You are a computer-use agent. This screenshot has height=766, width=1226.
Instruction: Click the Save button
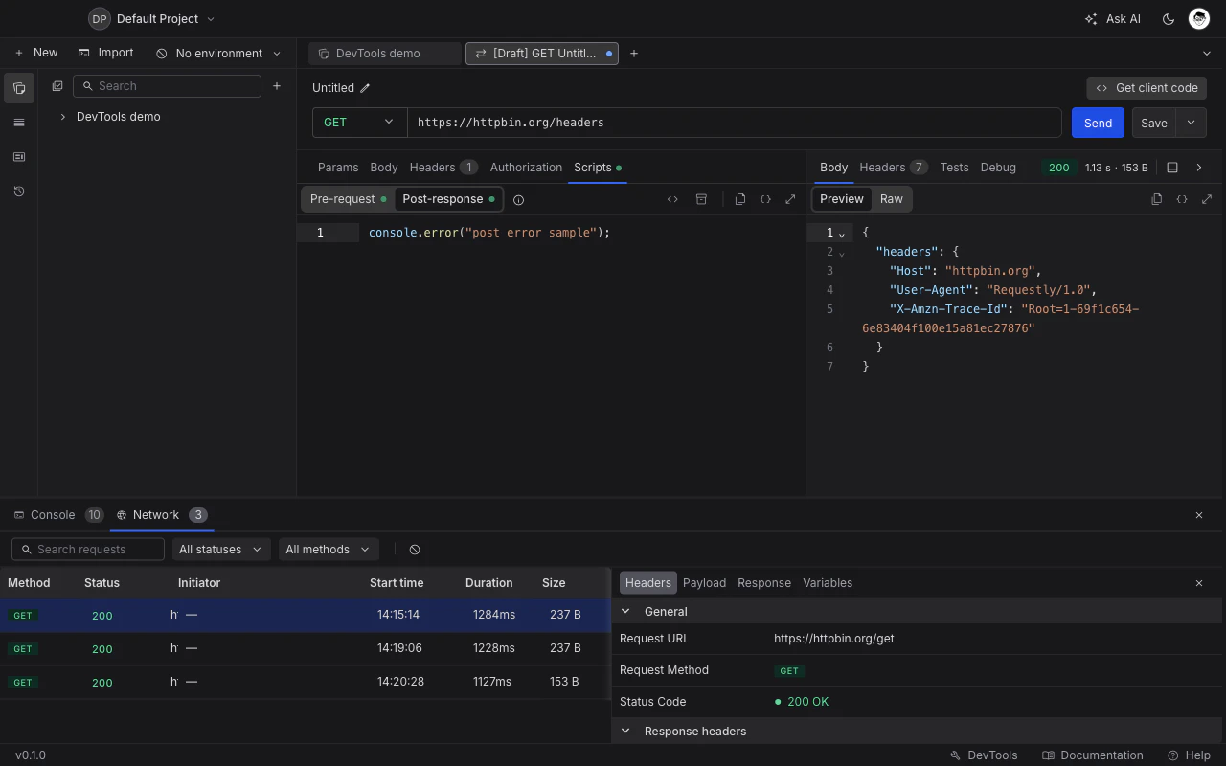click(1154, 123)
